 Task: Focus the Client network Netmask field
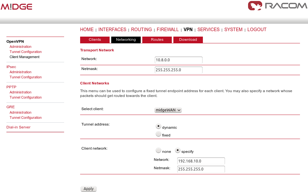[x=201, y=169]
